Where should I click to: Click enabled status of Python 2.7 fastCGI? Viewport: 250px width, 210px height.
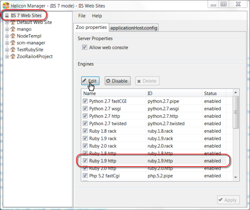(213, 101)
